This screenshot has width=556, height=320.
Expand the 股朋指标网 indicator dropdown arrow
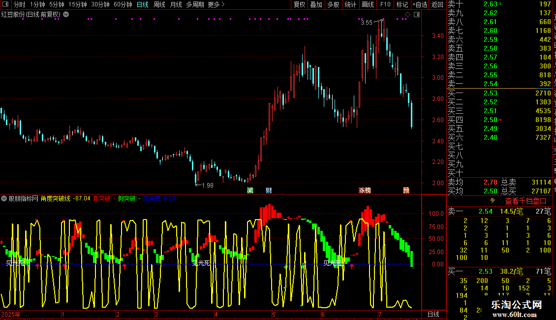click(4, 198)
